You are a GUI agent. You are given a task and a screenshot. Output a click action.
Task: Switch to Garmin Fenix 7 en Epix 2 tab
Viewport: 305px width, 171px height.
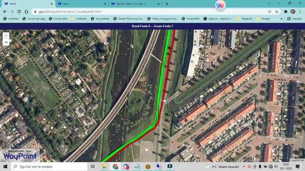(135, 4)
